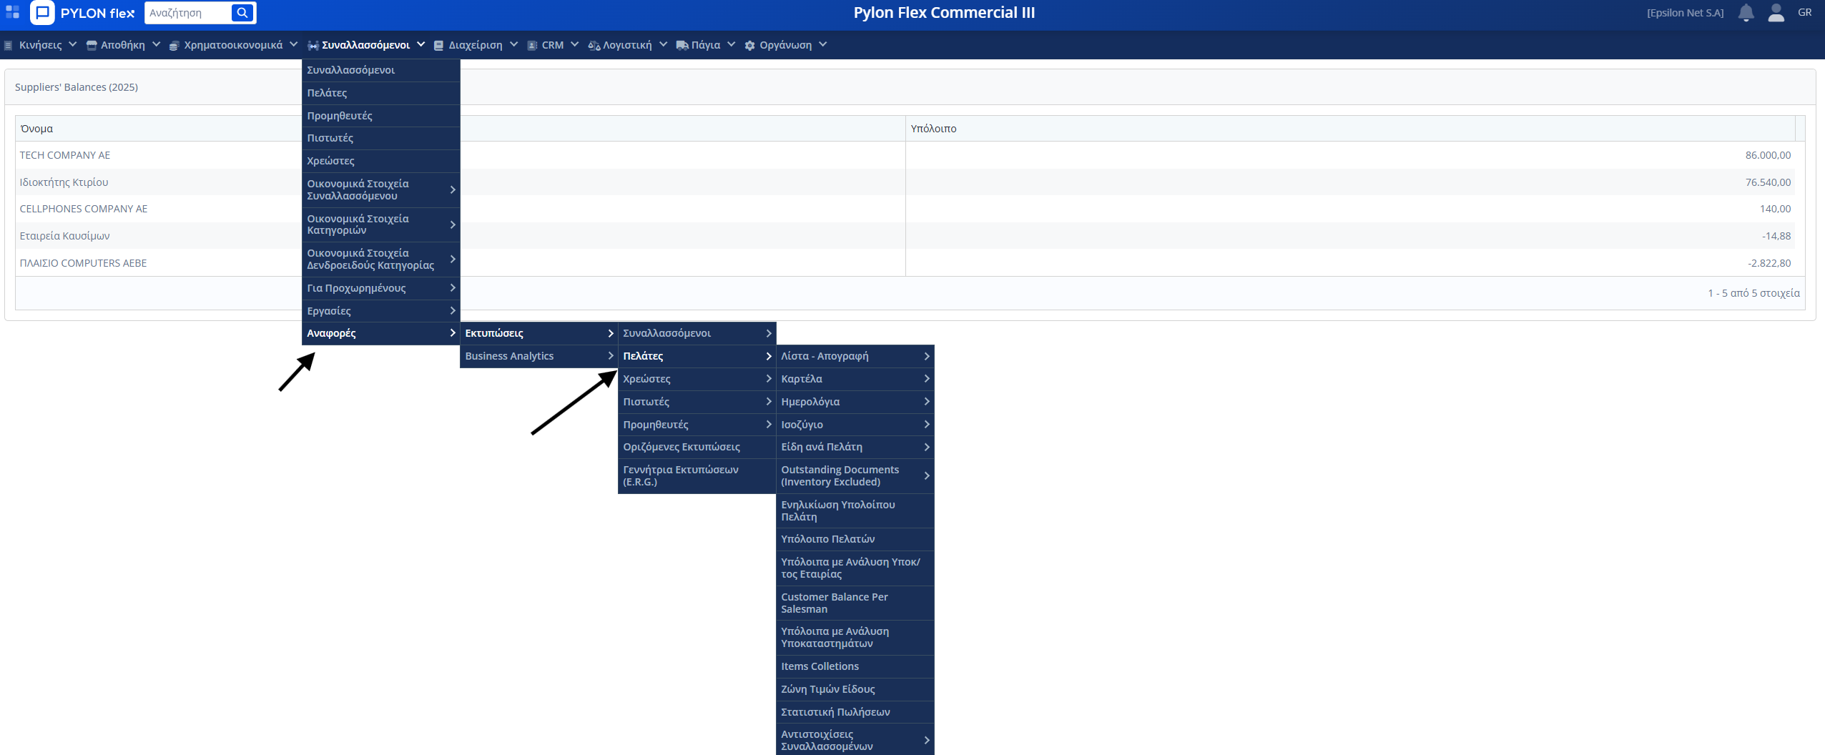Expand Οικονομικά Στοιχεία Συναλλασσόμενου submenu arrow
1825x755 pixels.
[453, 189]
